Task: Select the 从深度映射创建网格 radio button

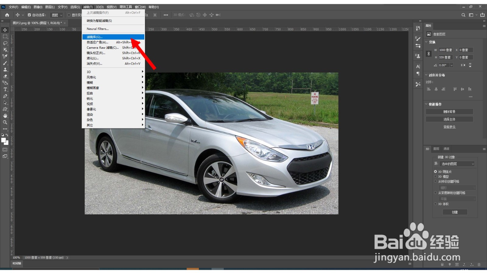Action: pos(436,193)
